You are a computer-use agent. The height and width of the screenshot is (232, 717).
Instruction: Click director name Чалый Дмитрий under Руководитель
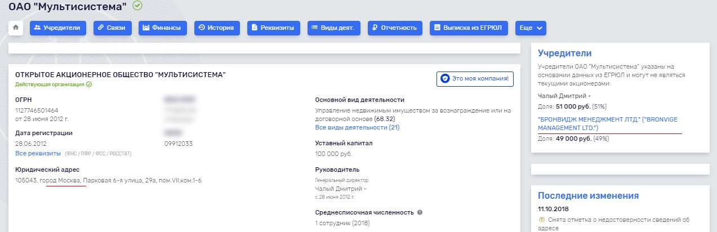[x=341, y=189]
